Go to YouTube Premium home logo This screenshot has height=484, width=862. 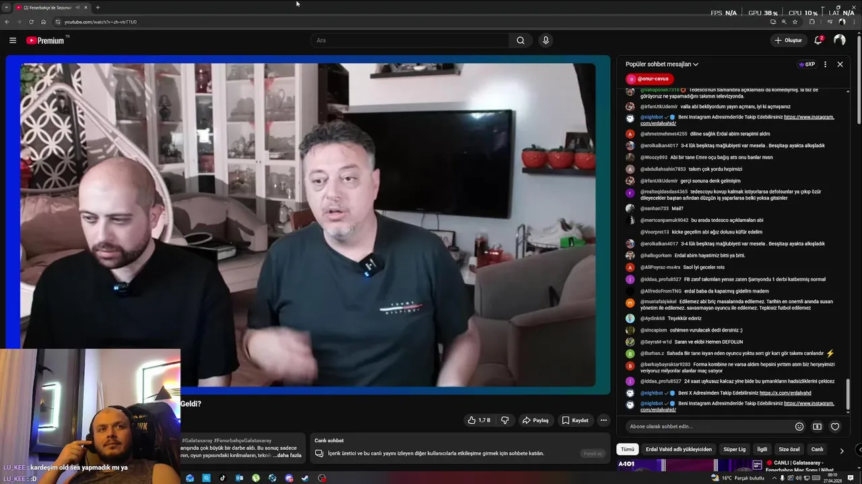45,40
